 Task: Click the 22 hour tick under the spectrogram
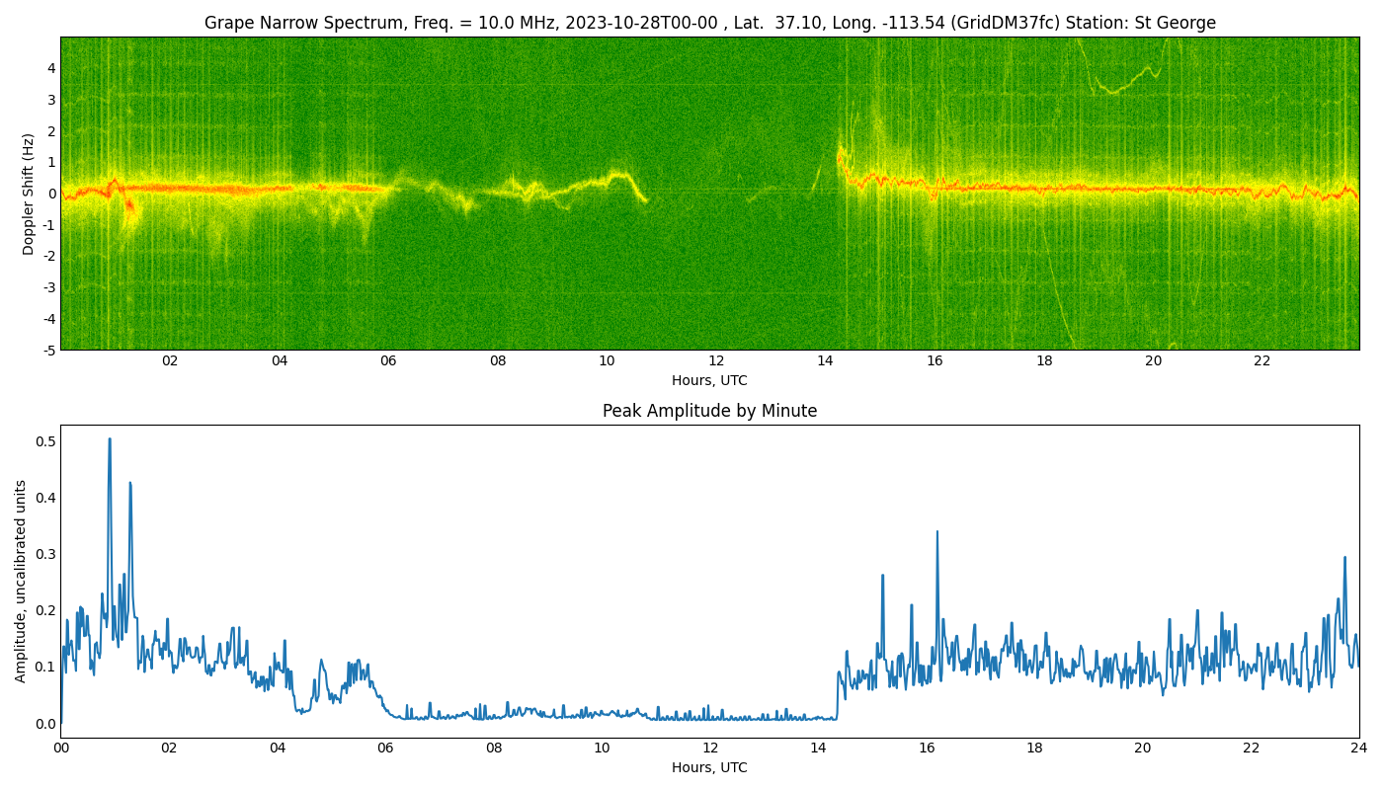click(x=1262, y=361)
